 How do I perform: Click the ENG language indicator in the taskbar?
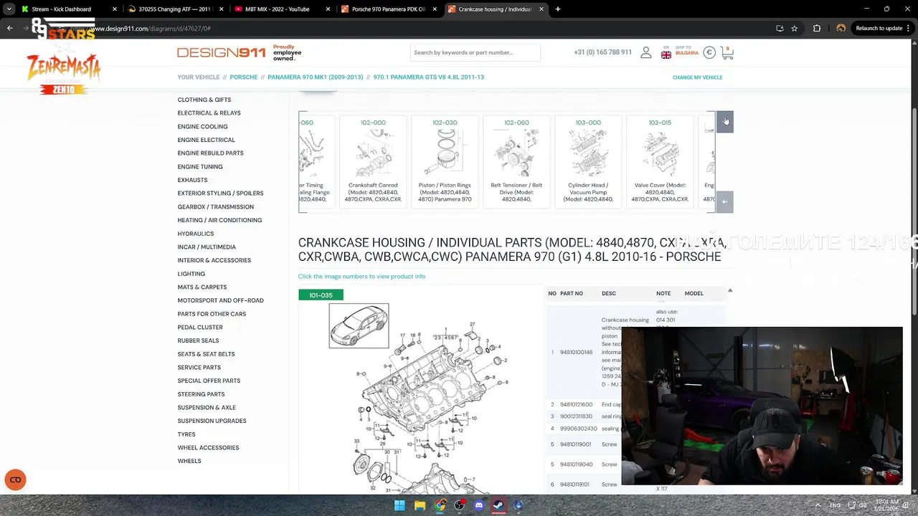pyautogui.click(x=835, y=505)
